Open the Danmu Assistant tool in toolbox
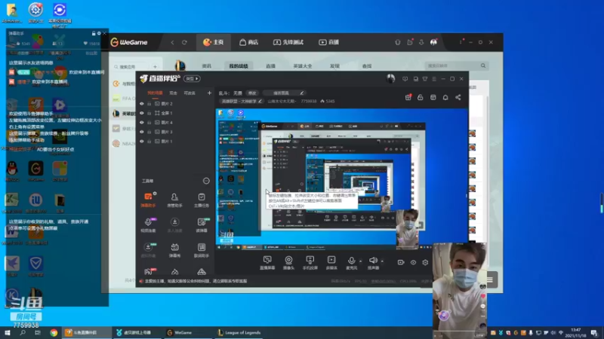Image resolution: width=604 pixels, height=339 pixels. point(148,200)
